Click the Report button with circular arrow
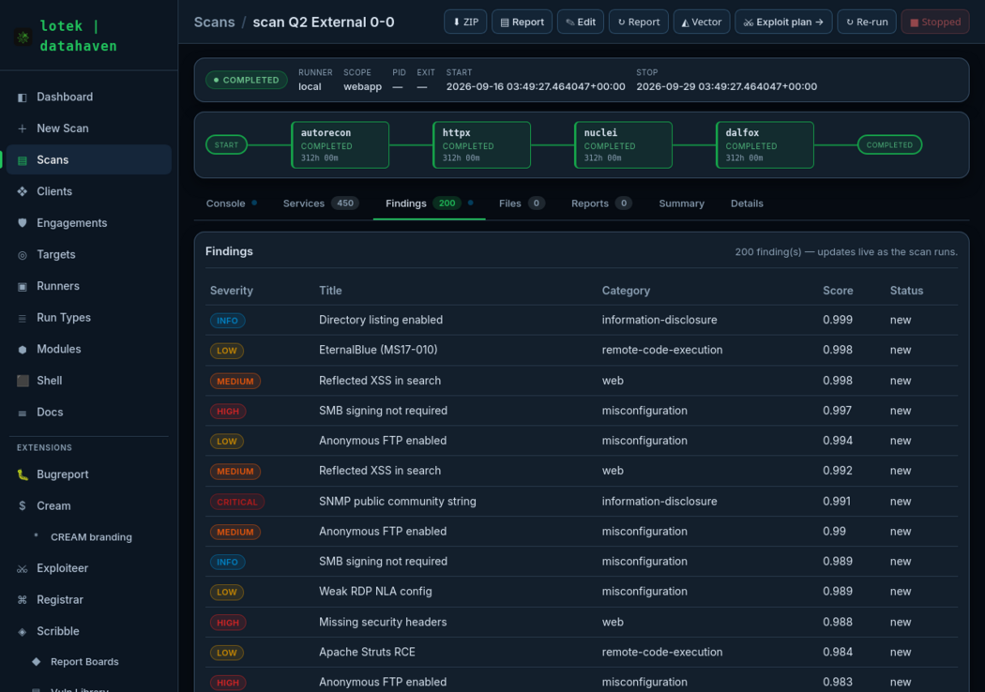 [638, 22]
